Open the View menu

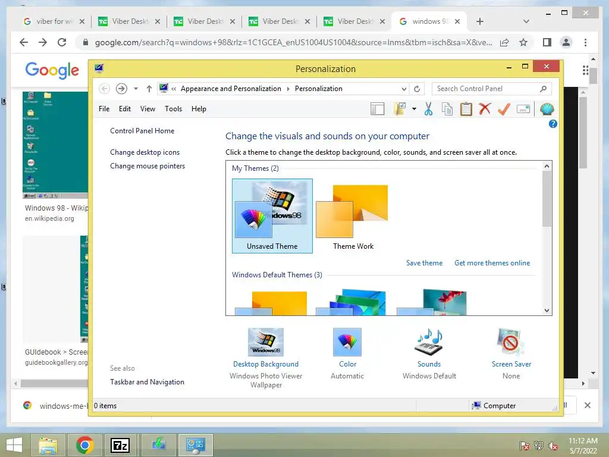[147, 109]
